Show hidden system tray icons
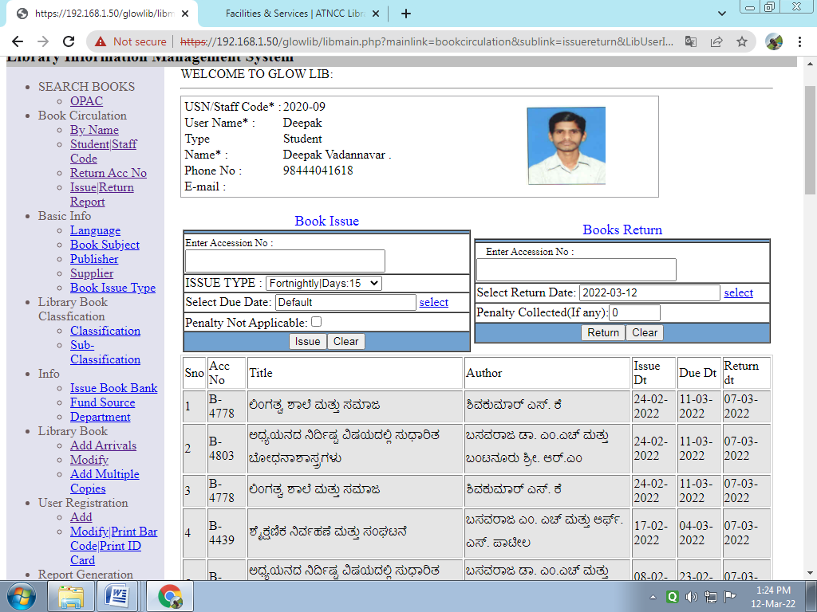817x612 pixels. pos(653,596)
